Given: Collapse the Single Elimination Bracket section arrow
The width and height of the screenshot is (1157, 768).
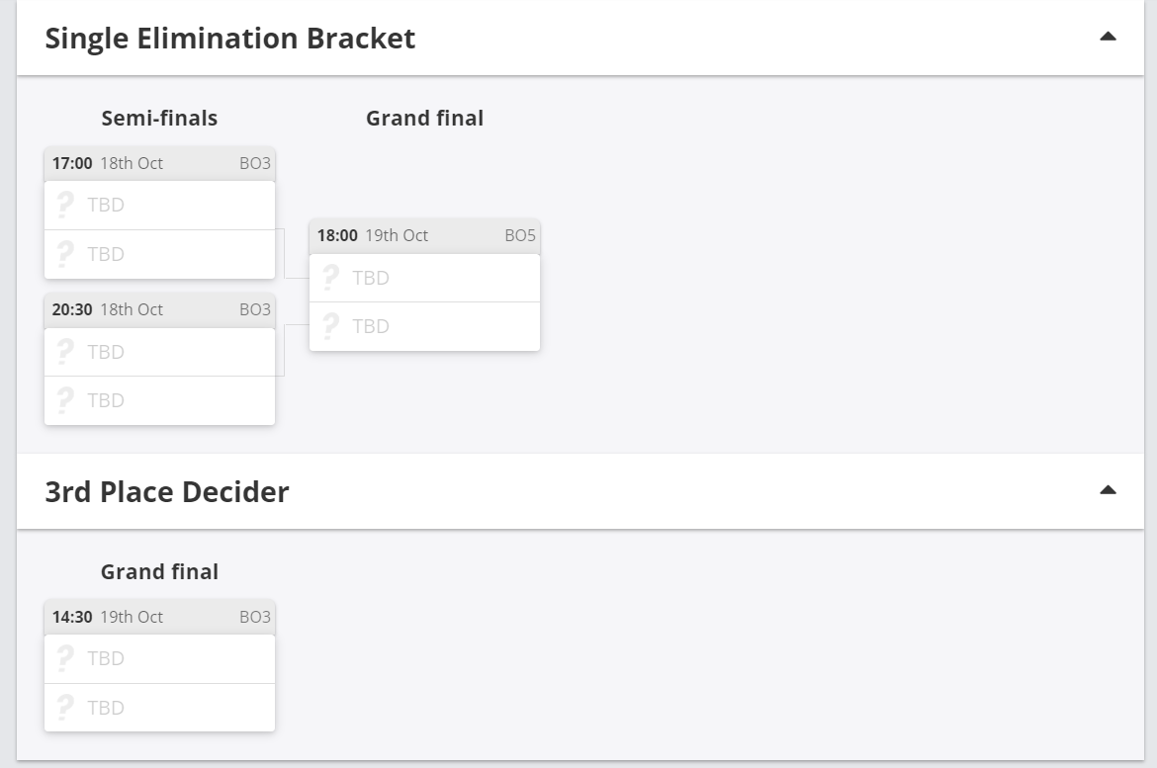Looking at the screenshot, I should tap(1108, 38).
